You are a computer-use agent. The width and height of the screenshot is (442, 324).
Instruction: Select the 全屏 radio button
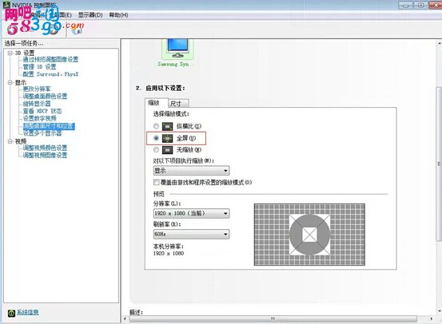coord(156,138)
